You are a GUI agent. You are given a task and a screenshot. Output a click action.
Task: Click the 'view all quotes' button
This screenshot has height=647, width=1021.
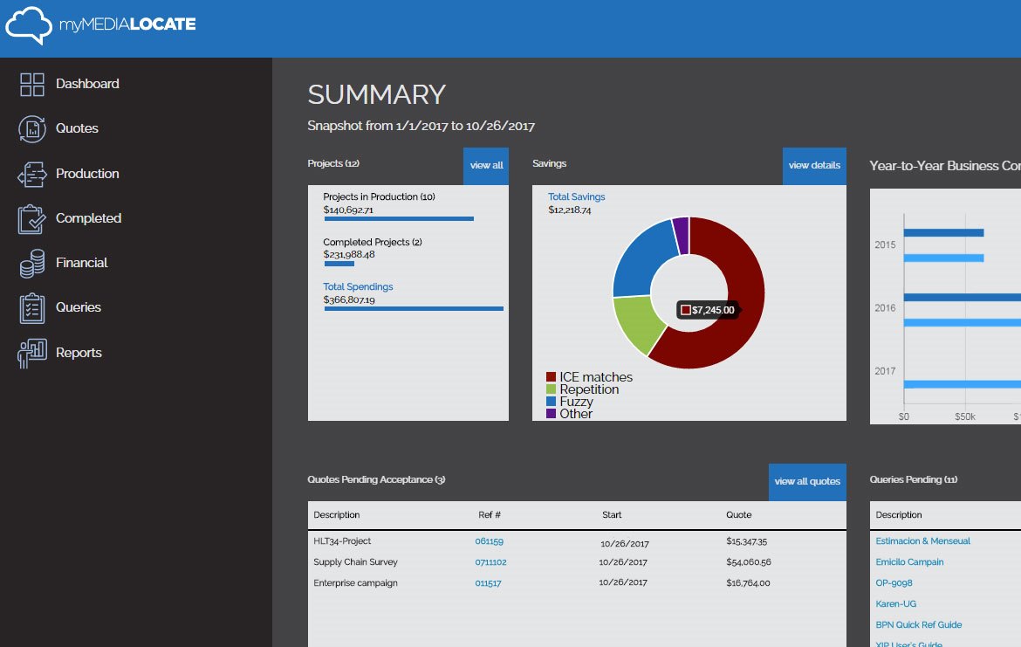[x=807, y=481]
